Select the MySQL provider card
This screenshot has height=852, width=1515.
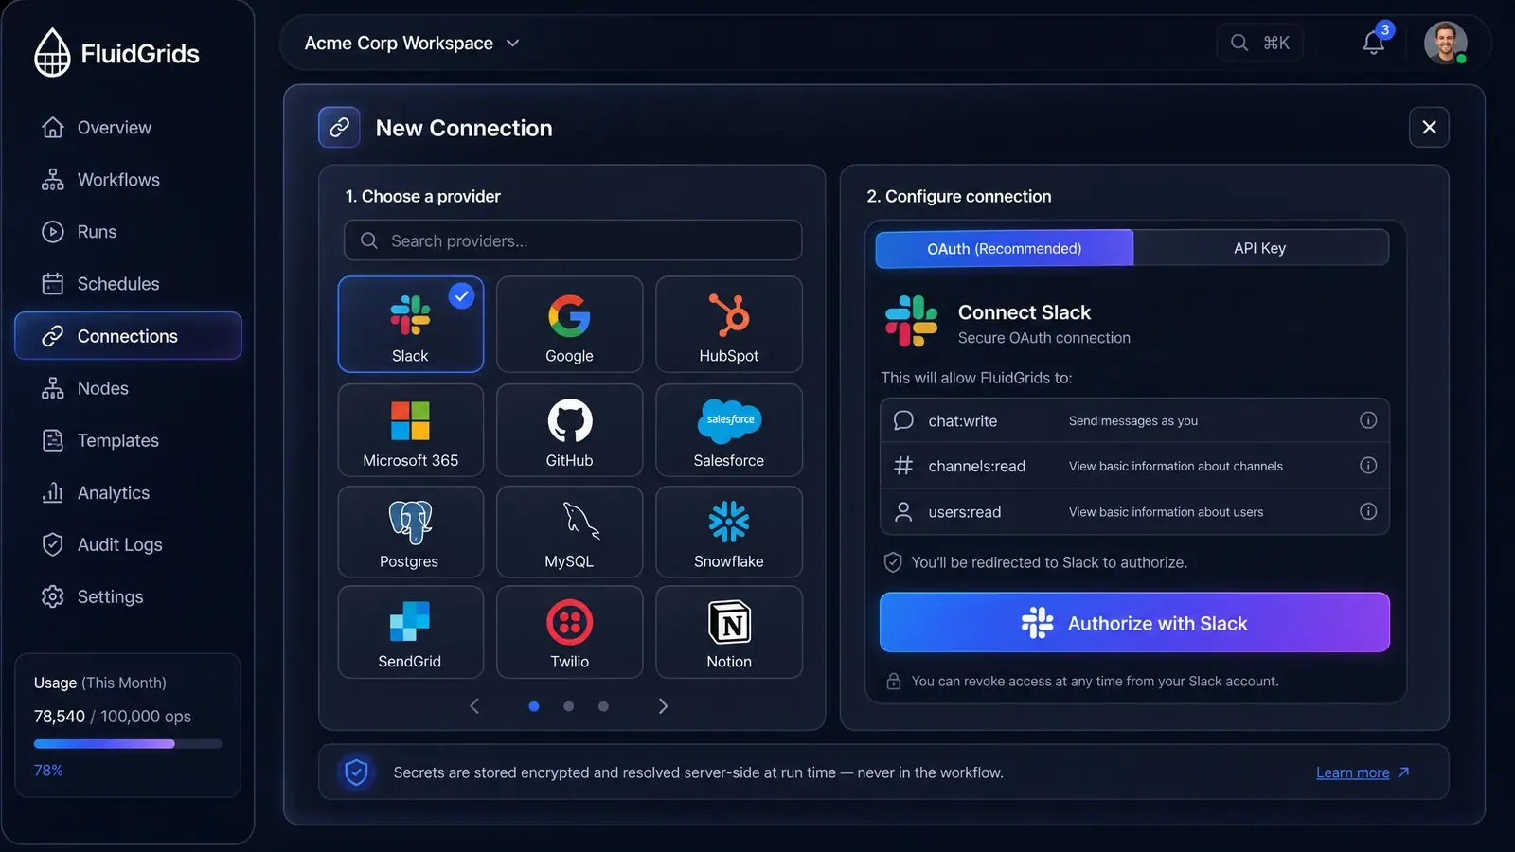(569, 532)
